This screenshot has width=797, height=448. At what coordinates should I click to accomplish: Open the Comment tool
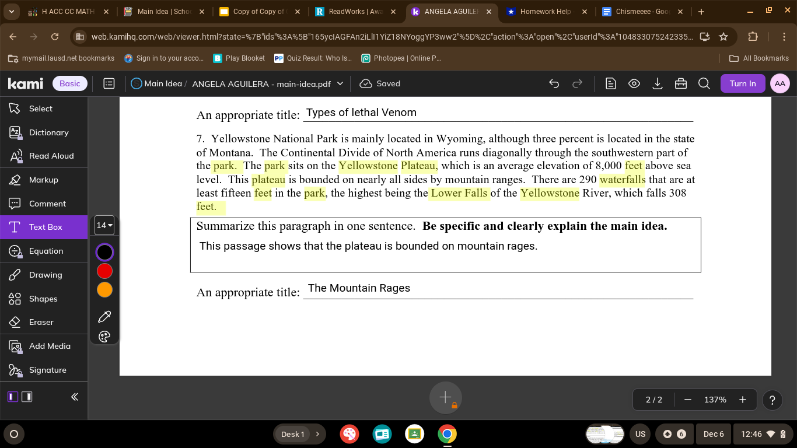47,204
